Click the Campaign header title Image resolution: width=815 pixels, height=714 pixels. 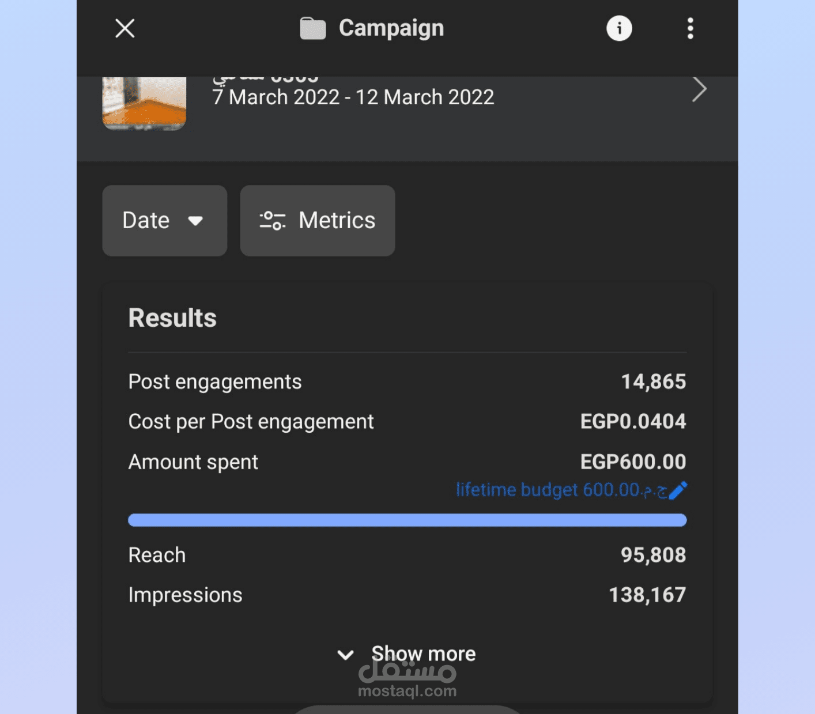[391, 28]
